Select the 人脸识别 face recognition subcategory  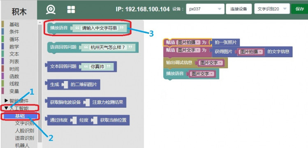[24, 131]
